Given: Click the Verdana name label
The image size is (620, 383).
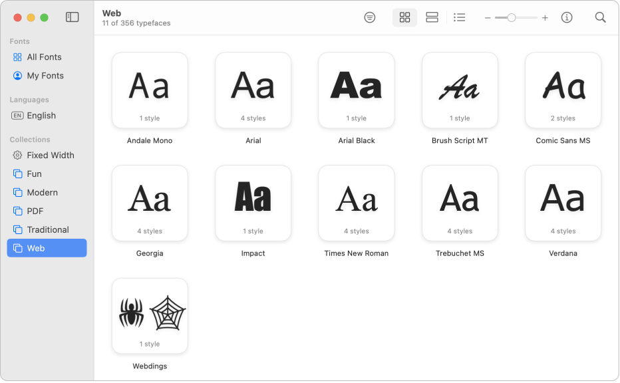Looking at the screenshot, I should point(563,253).
